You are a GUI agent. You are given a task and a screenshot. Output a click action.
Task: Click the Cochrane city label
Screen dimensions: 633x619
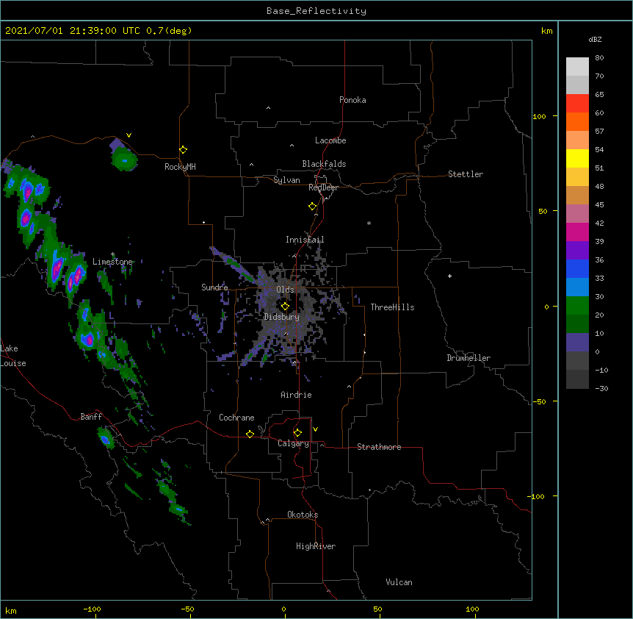236,418
